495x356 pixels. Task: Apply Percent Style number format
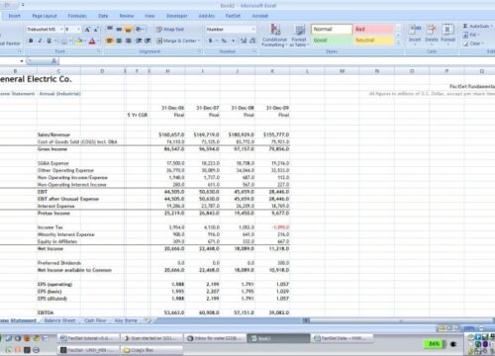224,41
